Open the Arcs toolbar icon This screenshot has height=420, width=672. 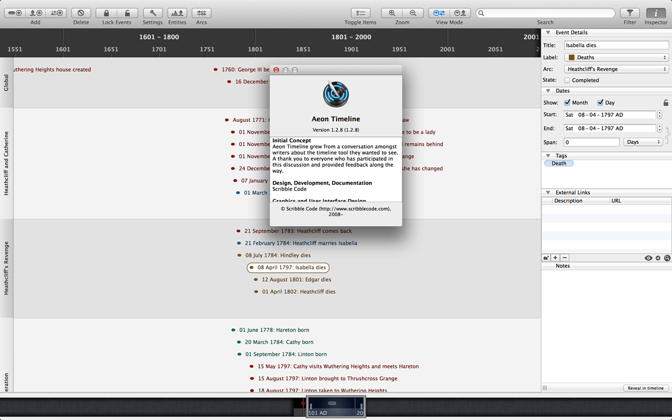coord(202,13)
